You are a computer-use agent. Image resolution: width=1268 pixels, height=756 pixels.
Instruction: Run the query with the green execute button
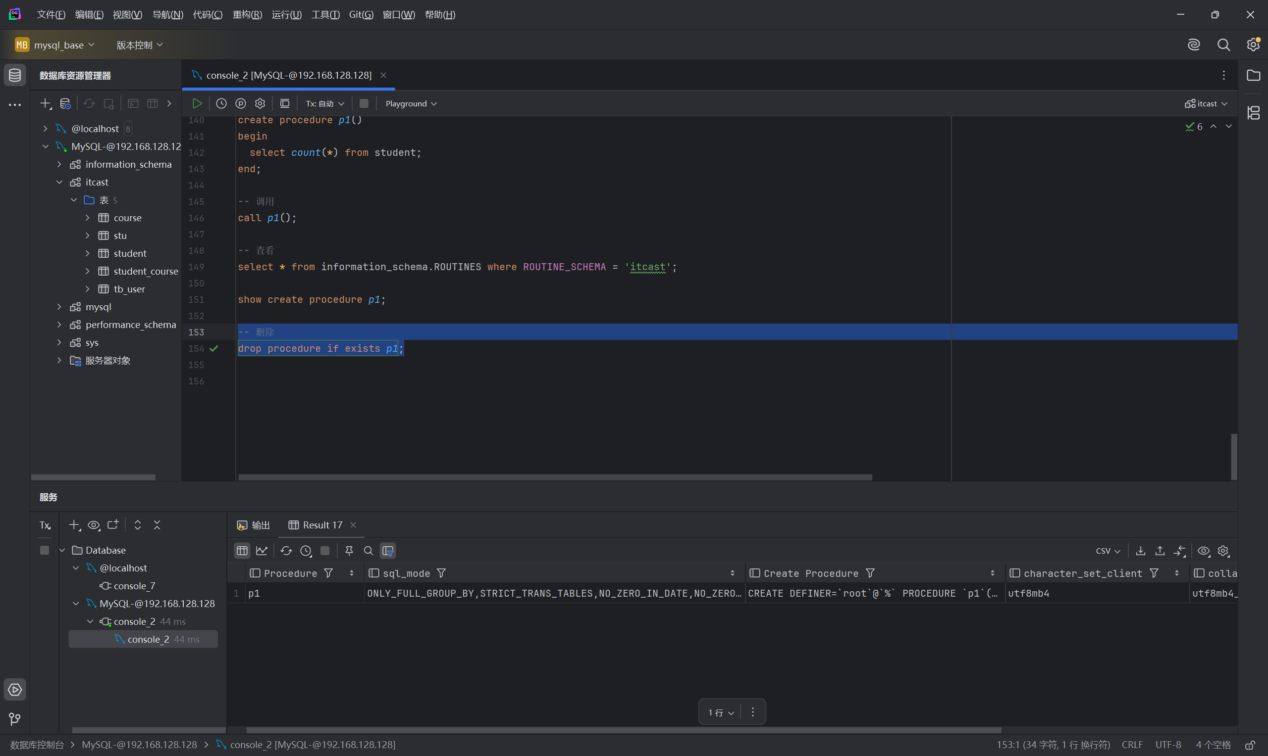point(197,103)
